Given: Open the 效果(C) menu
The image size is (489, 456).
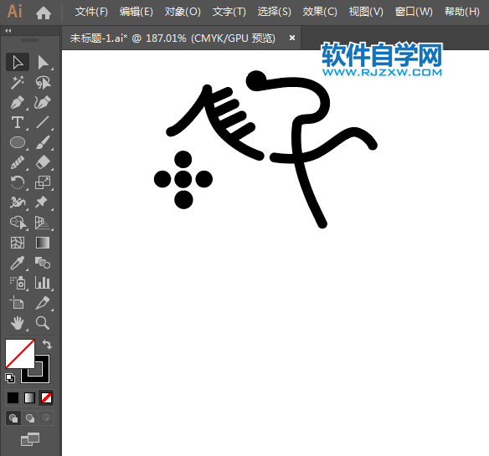Looking at the screenshot, I should point(320,13).
